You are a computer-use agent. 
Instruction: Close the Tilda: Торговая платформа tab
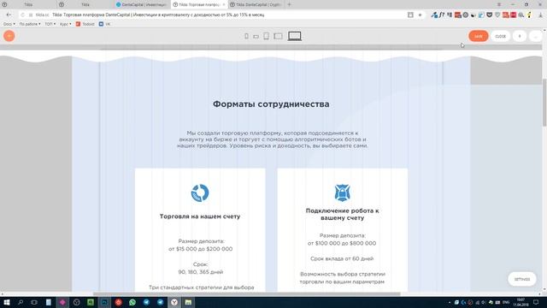pyautogui.click(x=224, y=5)
